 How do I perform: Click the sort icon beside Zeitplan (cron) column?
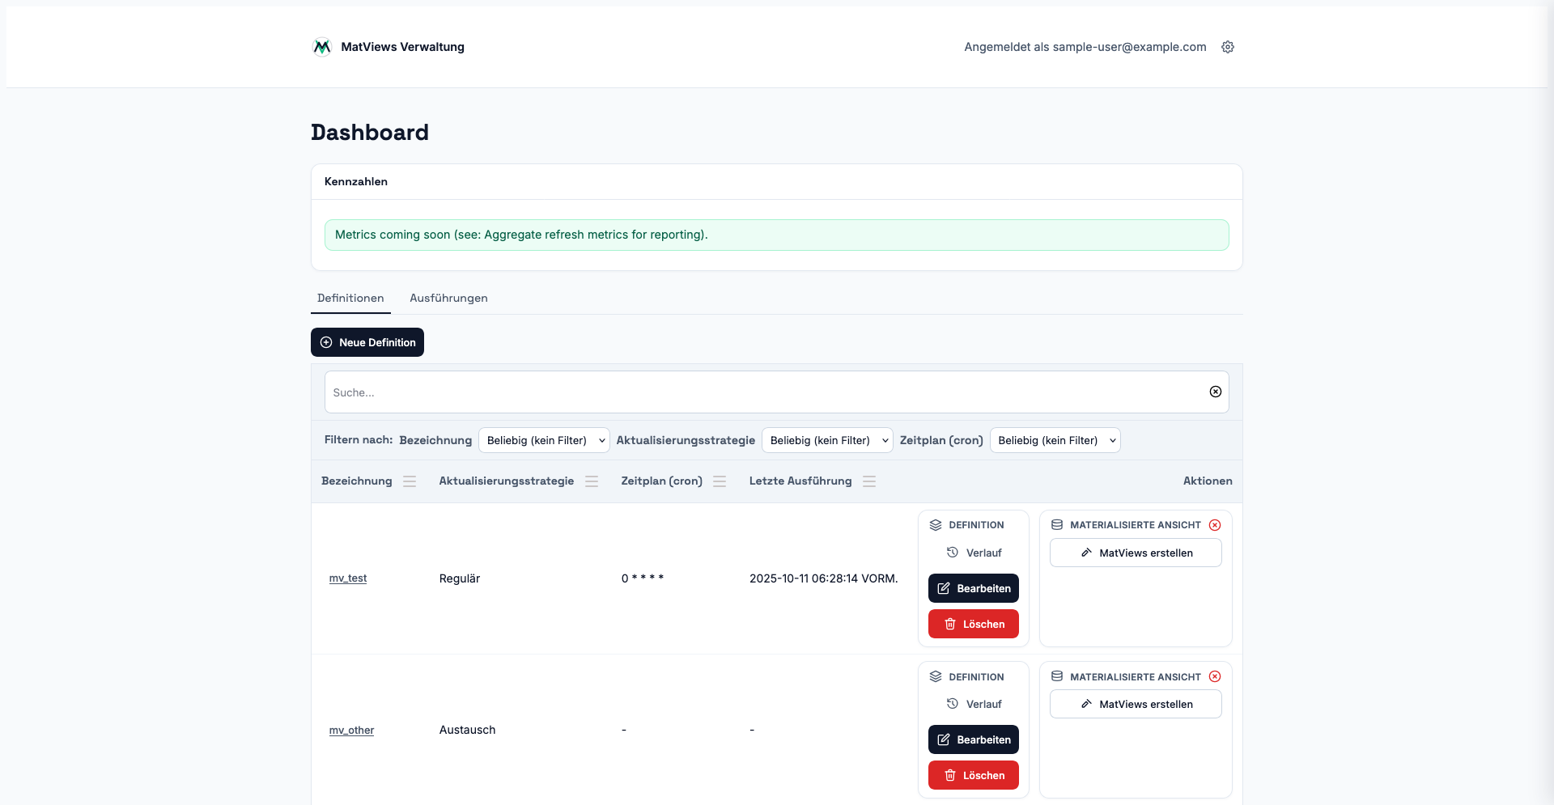720,481
